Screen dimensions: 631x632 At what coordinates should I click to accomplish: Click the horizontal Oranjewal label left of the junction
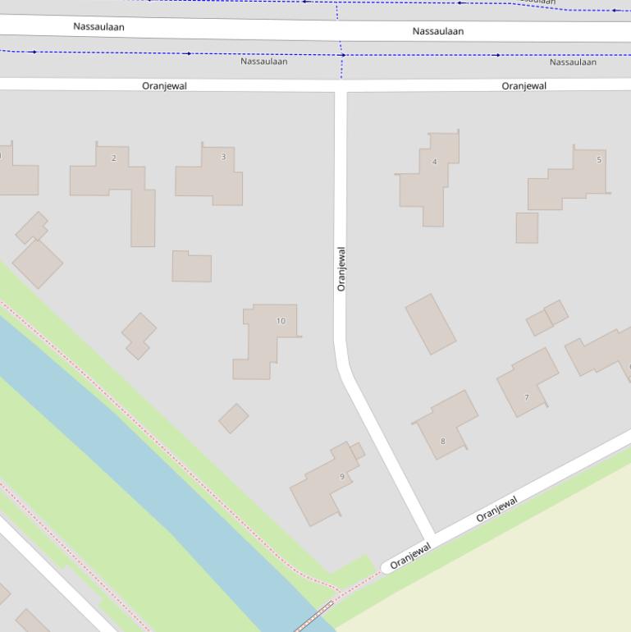164,85
